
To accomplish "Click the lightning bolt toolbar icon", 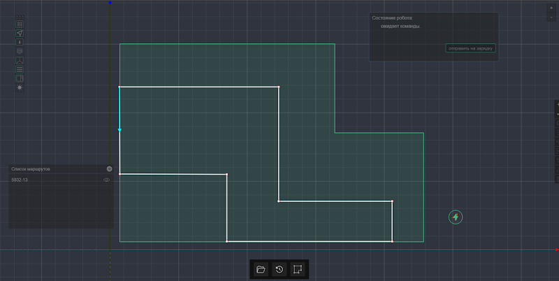I will coord(20,43).
